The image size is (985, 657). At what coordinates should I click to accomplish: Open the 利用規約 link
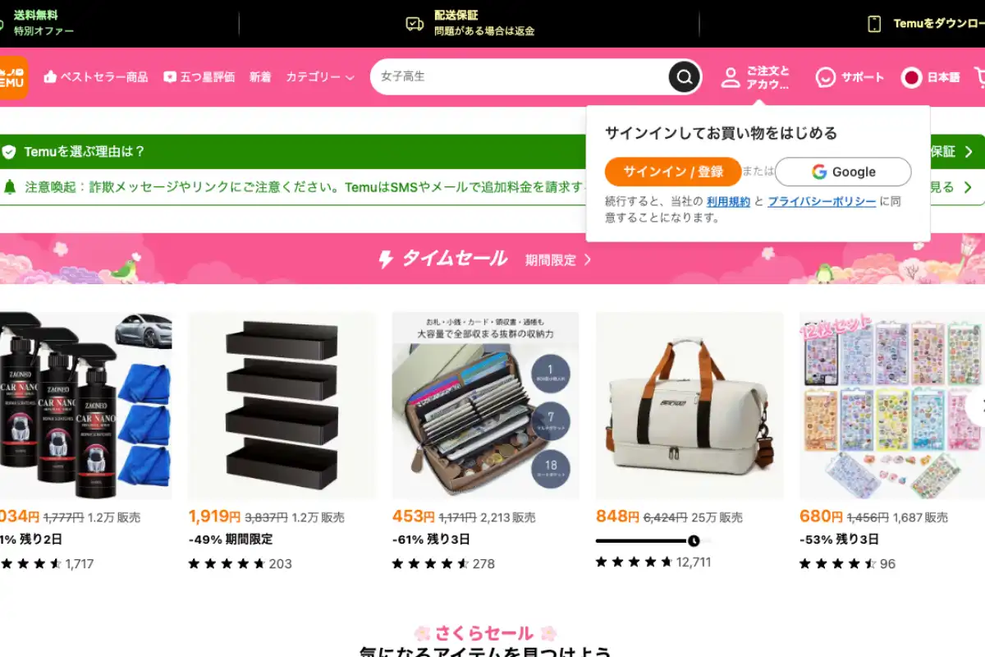tap(728, 201)
